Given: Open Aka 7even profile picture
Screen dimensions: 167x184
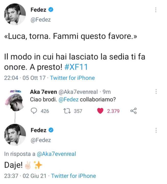Looking at the screenshot, I should click(x=15, y=101).
